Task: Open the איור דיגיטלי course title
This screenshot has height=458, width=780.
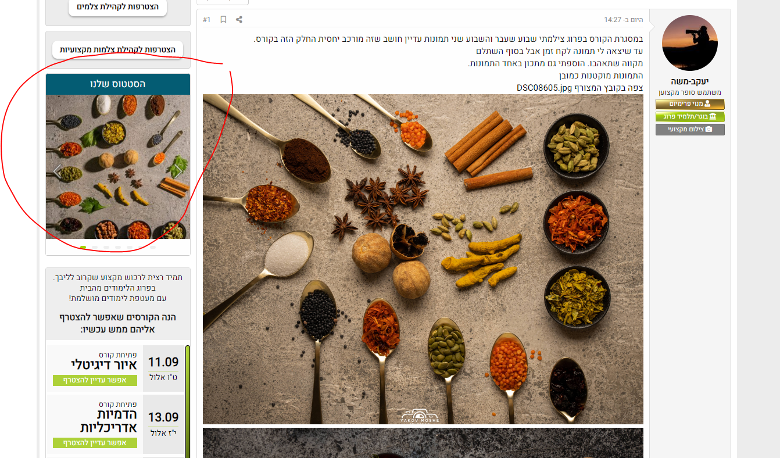Action: pos(104,365)
